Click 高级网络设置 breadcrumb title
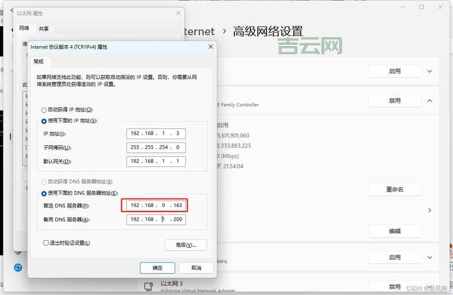The width and height of the screenshot is (453, 295). (268, 31)
